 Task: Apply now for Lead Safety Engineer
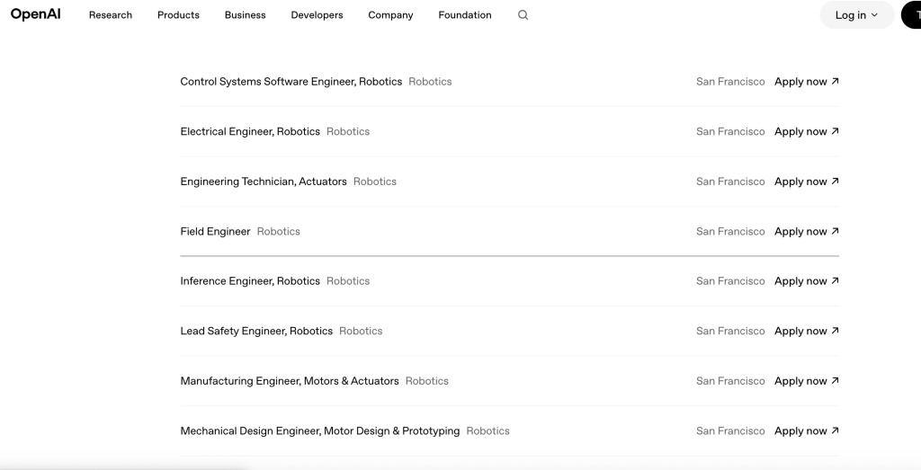[807, 331]
